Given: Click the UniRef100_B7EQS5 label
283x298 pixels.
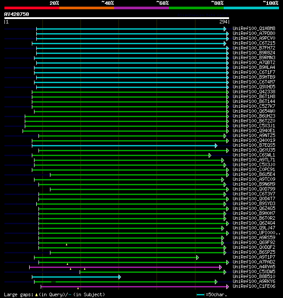Looking at the screenshot, I should (254, 145).
